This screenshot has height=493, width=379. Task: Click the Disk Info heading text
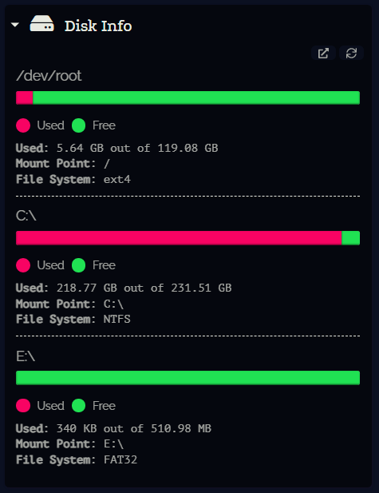(98, 26)
